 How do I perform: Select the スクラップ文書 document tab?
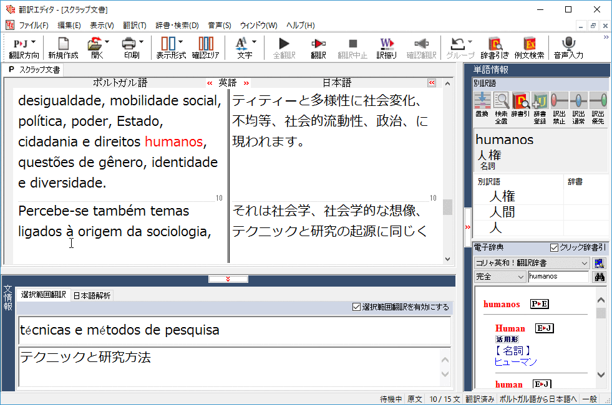[35, 70]
